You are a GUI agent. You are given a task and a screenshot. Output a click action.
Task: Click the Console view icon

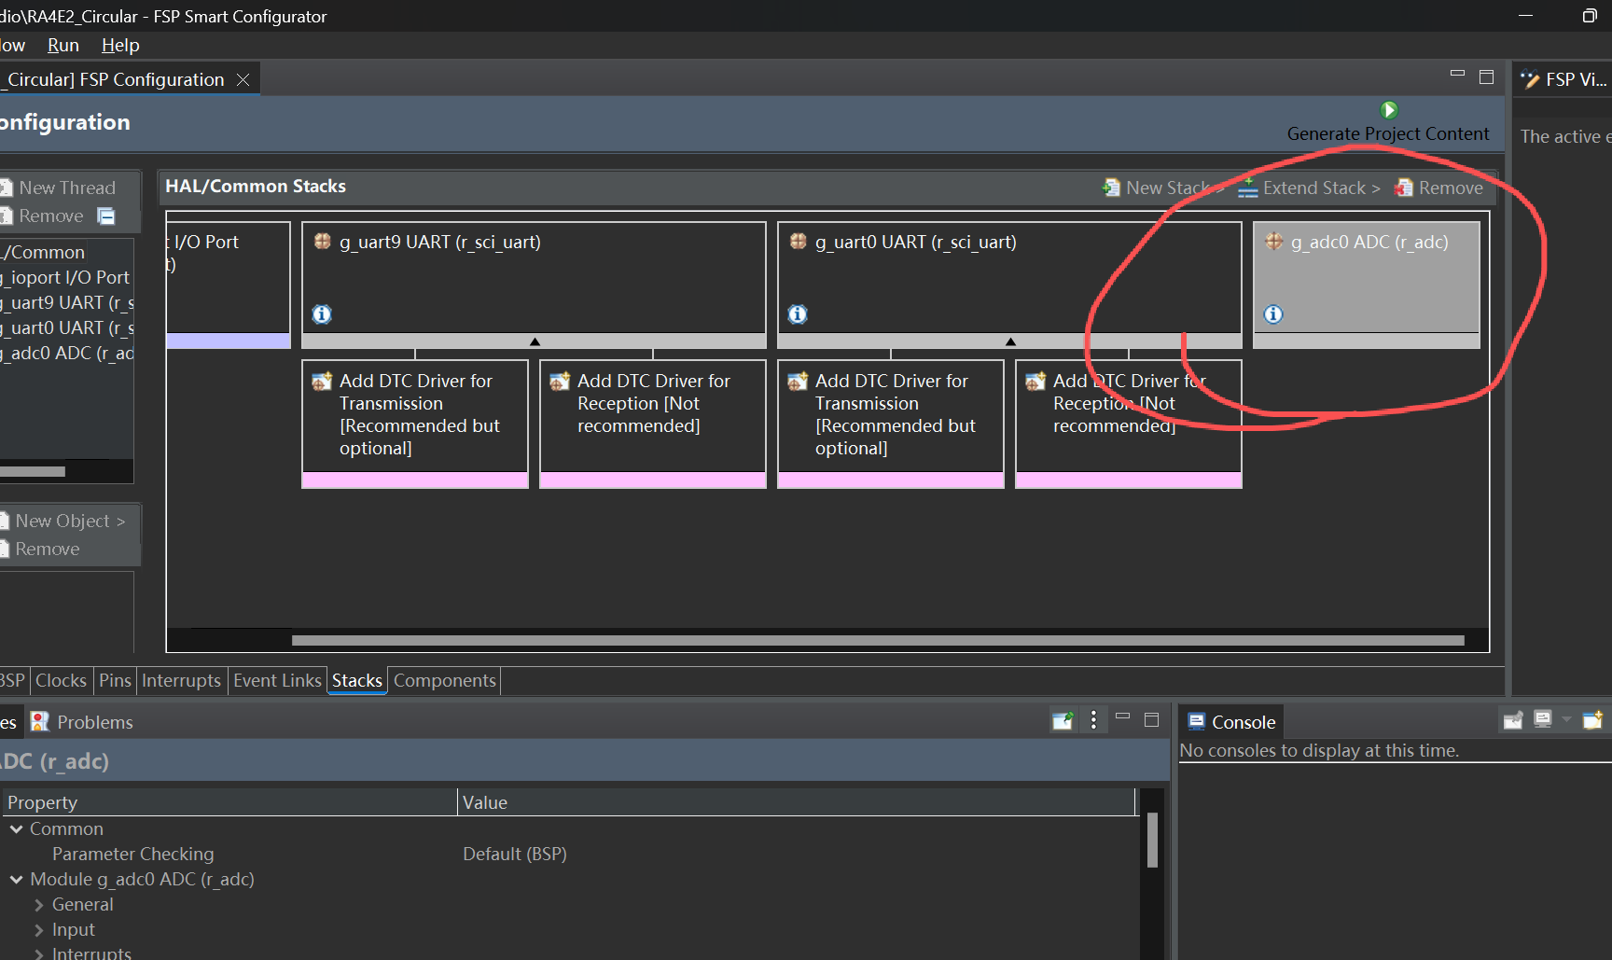click(x=1196, y=721)
